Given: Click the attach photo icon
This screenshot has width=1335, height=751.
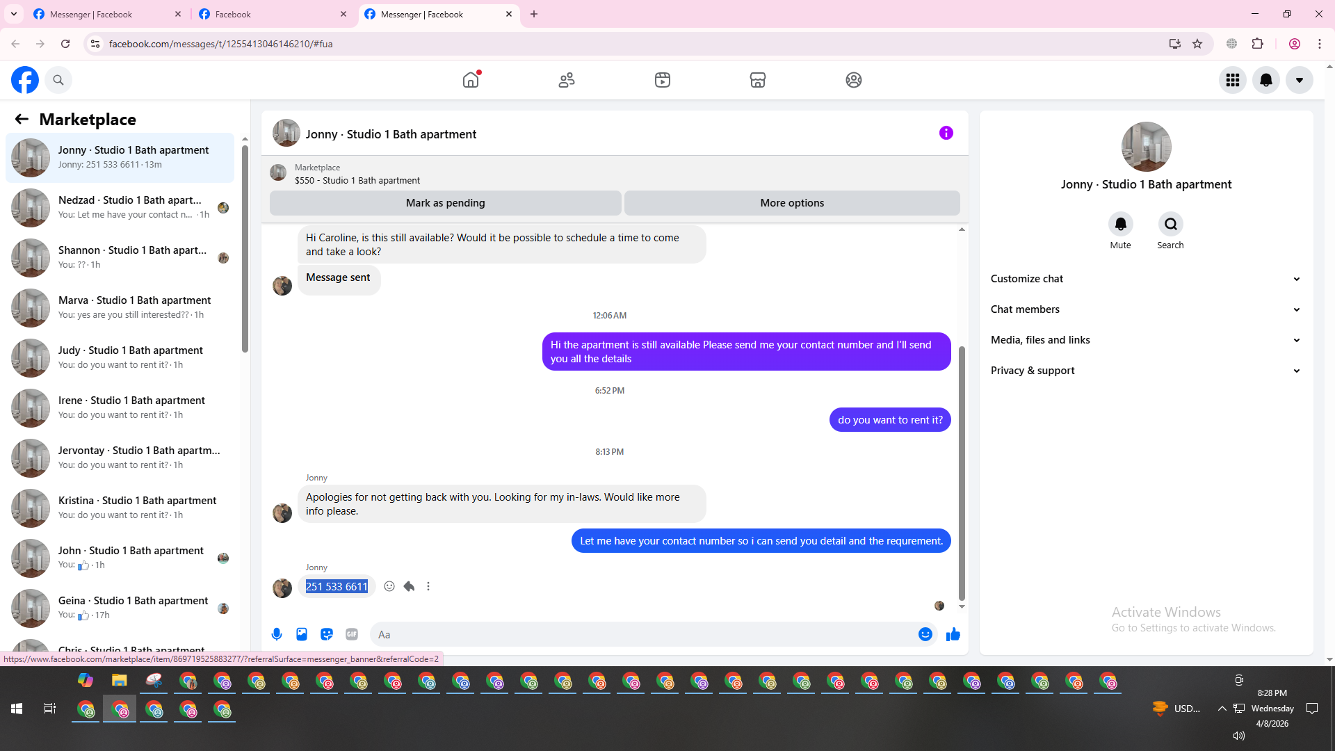Looking at the screenshot, I should click(302, 634).
